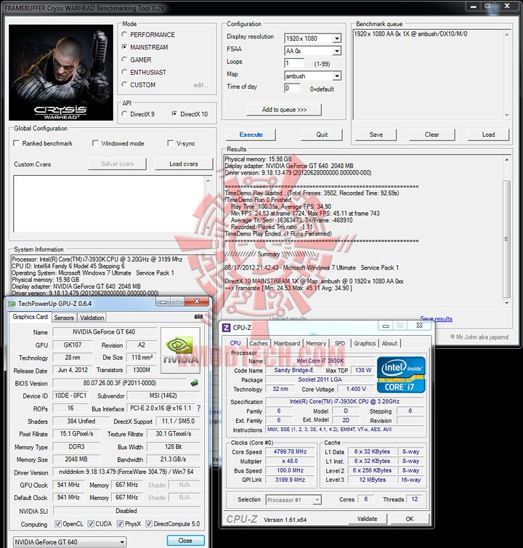Click the Load cvars button

pos(184,164)
